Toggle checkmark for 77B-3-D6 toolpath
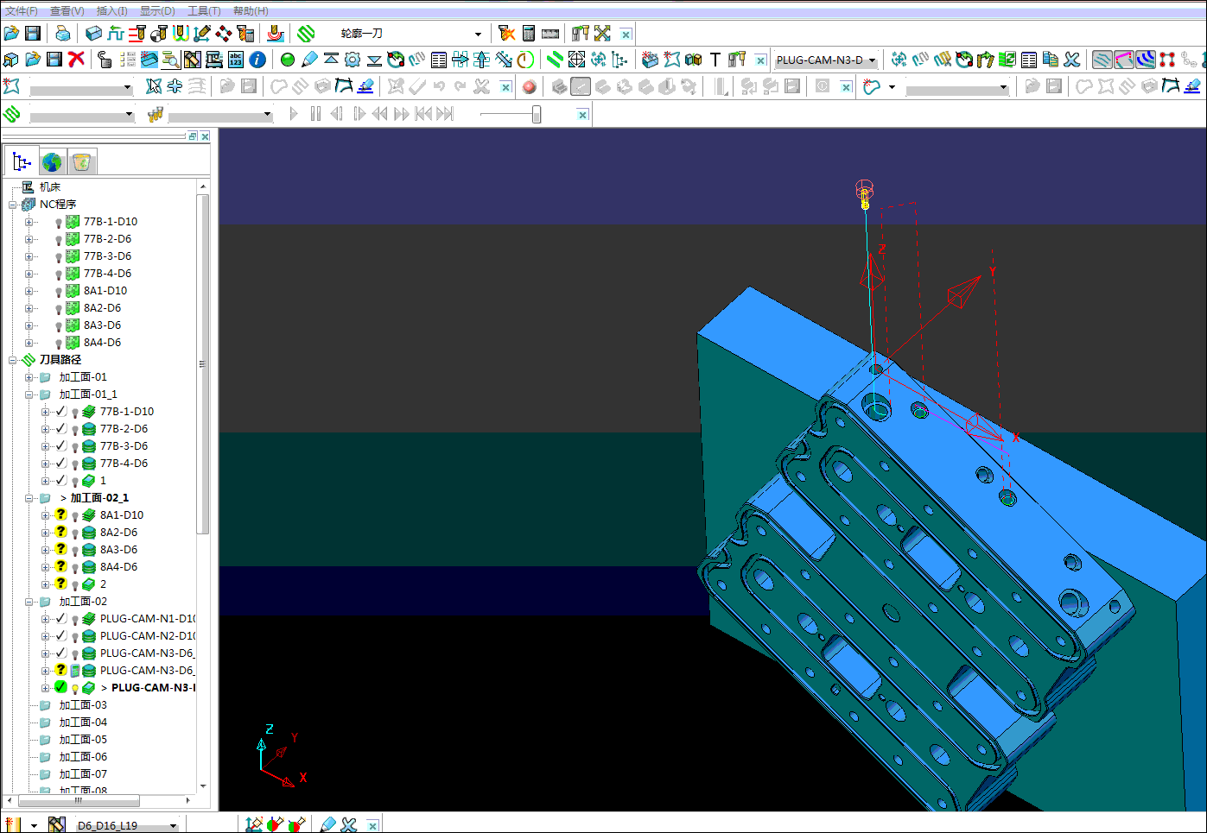Screen dimensions: 1207x833 [x=61, y=445]
